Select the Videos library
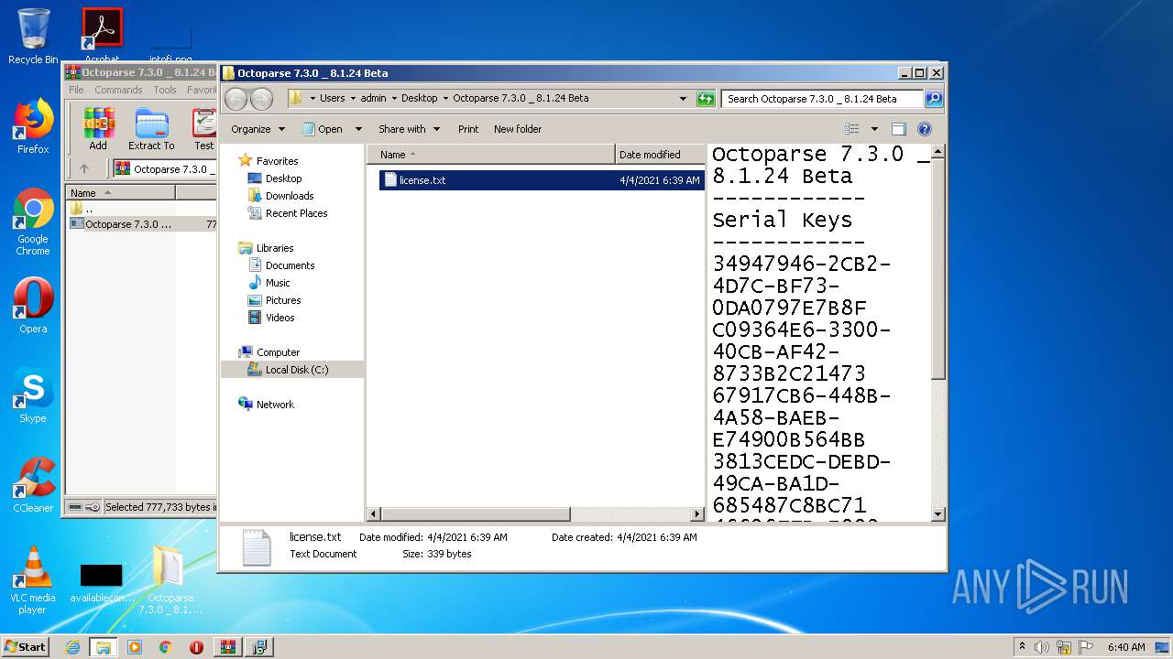 point(280,318)
